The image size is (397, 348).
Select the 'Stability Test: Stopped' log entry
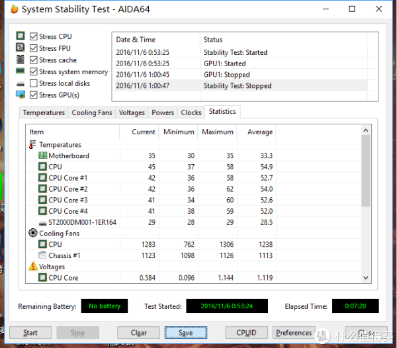[240, 86]
